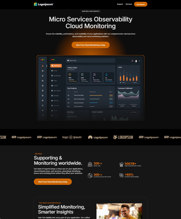Click the Logoipsum logo in header
Image resolution: width=181 pixels, height=219 pixels.
[44, 4]
